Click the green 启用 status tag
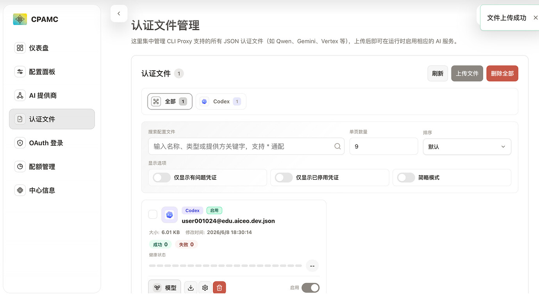Screen dimensions: 539x297 click(214, 211)
